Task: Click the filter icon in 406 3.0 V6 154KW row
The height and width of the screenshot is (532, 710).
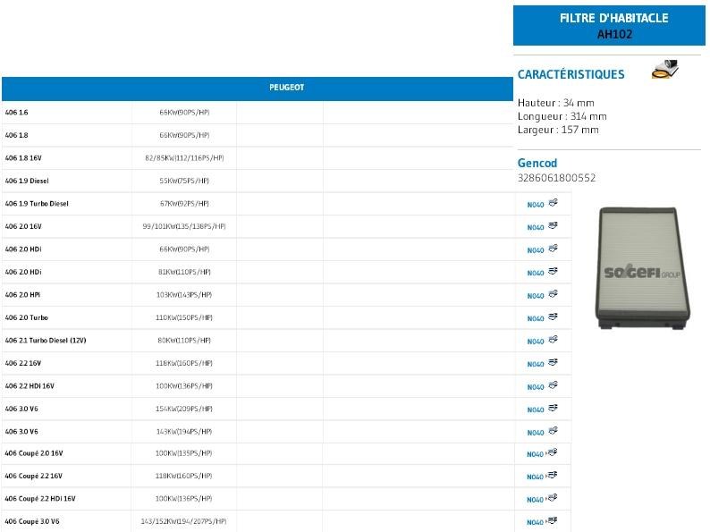Action: [x=553, y=408]
